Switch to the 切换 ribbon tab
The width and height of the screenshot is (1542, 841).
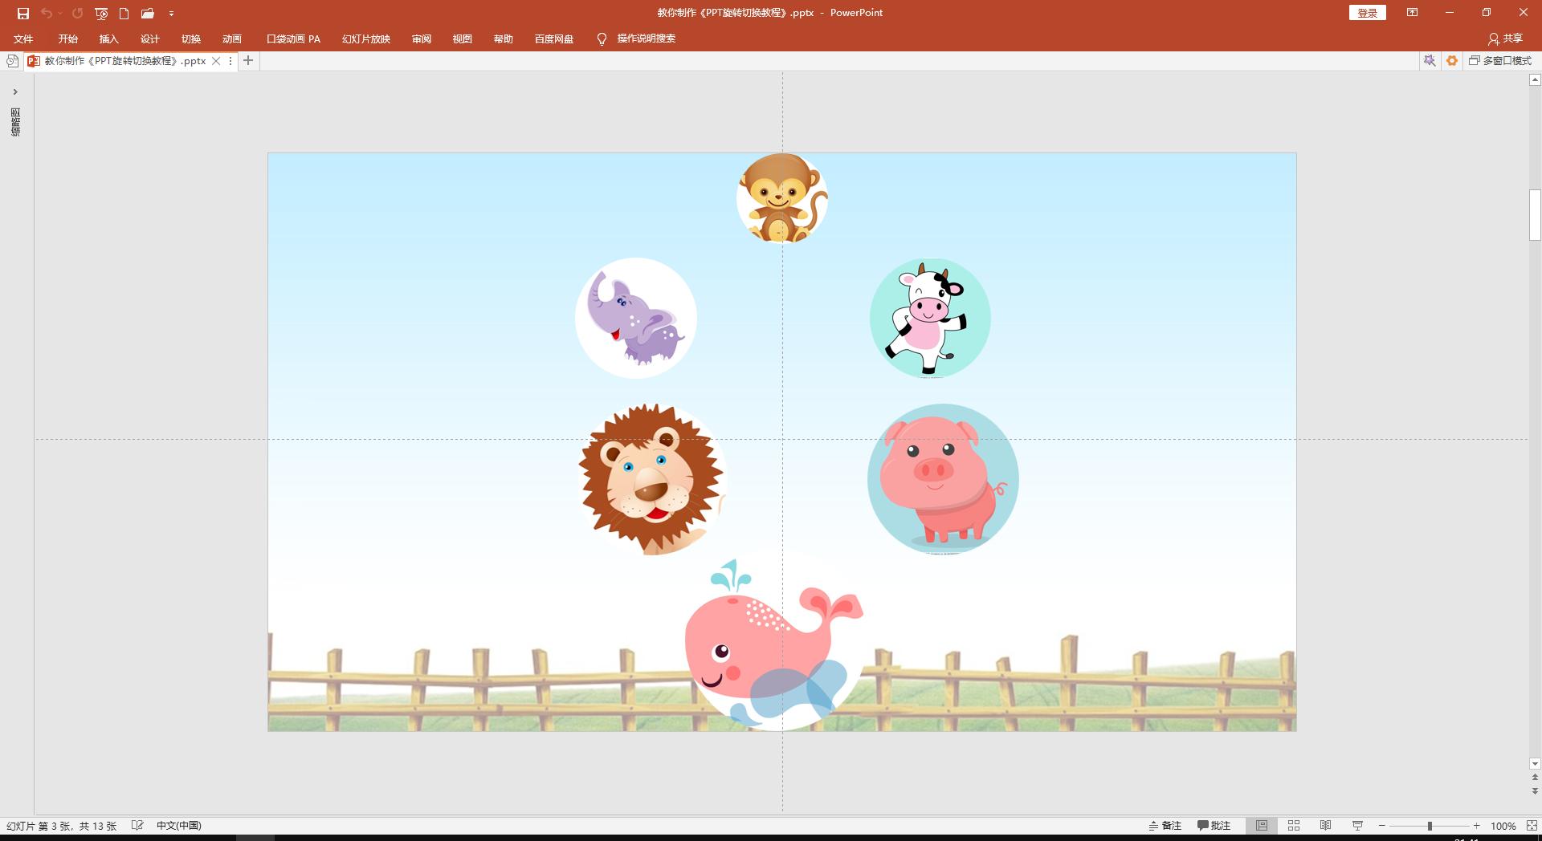[190, 39]
